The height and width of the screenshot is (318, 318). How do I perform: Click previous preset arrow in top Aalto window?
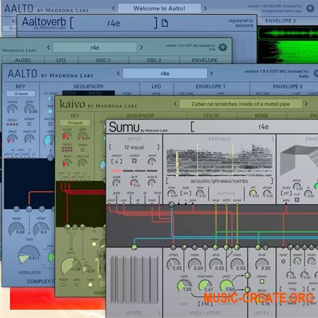click(x=114, y=8)
